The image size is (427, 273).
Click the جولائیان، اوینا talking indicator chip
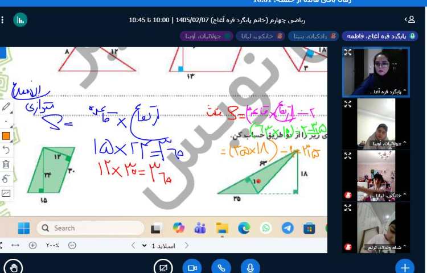(x=207, y=36)
